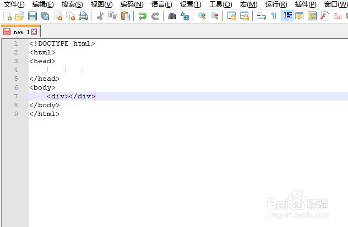
Task: Open the 搜索(S) menu
Action: tap(72, 4)
